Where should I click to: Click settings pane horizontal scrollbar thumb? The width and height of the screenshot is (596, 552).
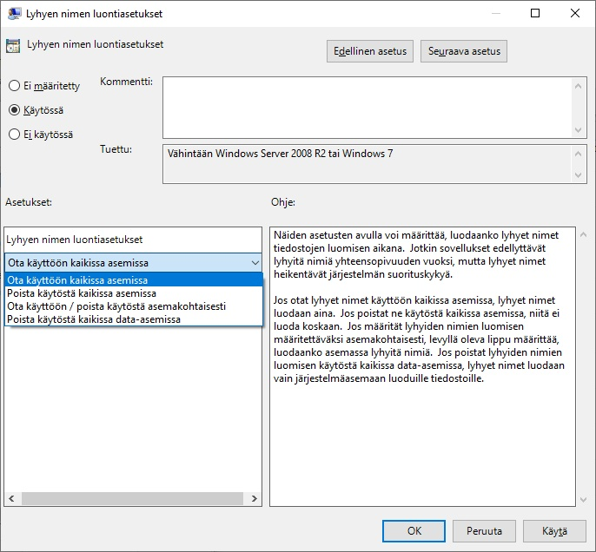point(132,498)
